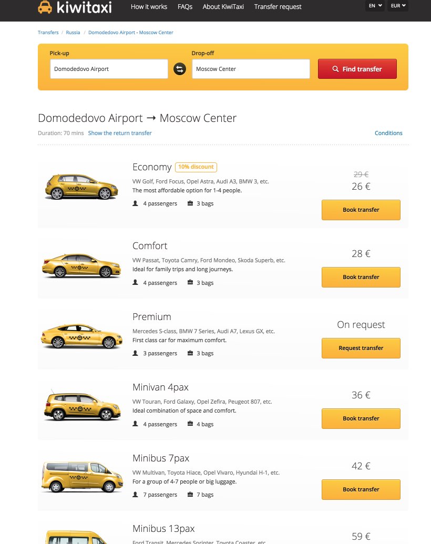Open the How it works menu
This screenshot has height=544, width=431.
pyautogui.click(x=149, y=7)
